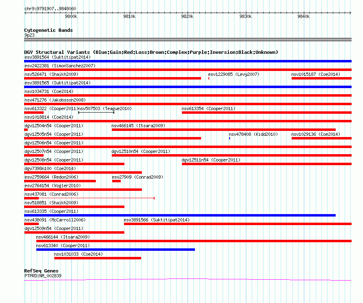Screen dimensions: 363x303
Task: Open esv3891566 (Suktitipat2014) label
Action: pyautogui.click(x=157, y=220)
